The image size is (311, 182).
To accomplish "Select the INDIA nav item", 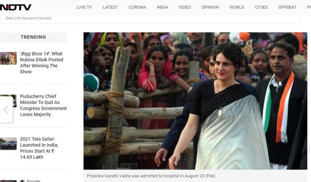I will point(162,7).
